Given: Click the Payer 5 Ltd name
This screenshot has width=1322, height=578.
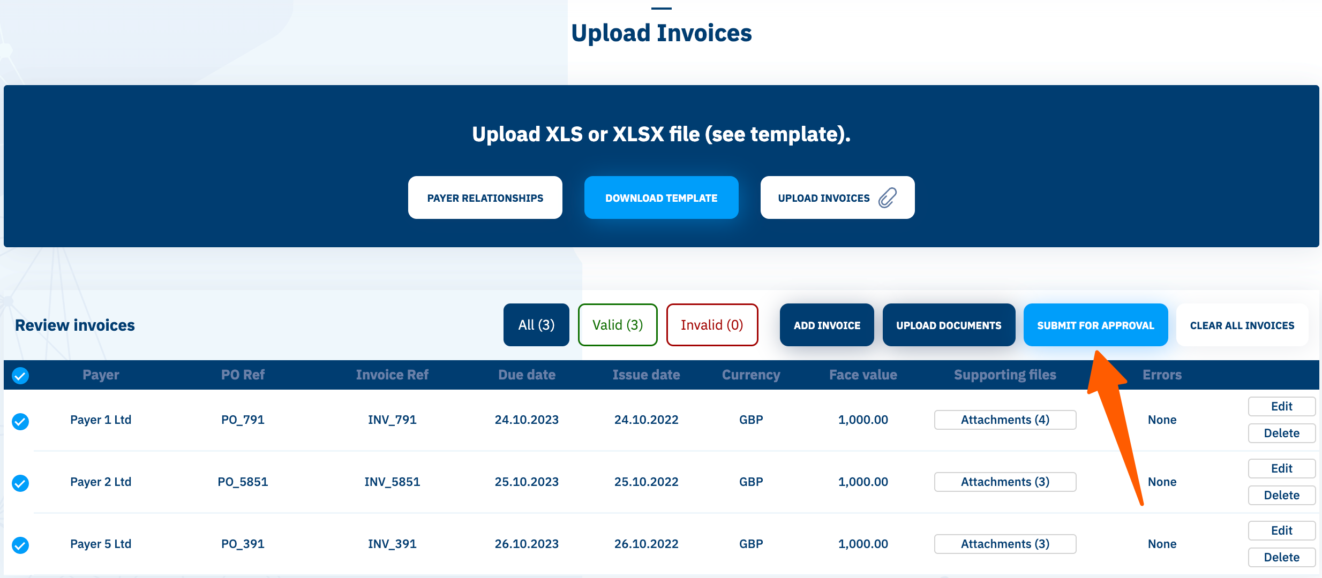Looking at the screenshot, I should coord(101,544).
